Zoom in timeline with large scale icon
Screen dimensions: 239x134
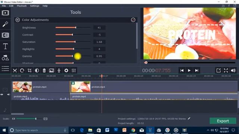tap(46, 119)
